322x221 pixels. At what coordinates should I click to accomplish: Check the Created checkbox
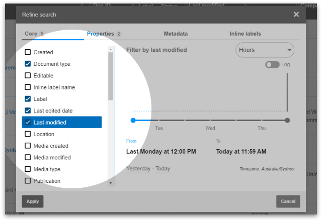pos(28,52)
